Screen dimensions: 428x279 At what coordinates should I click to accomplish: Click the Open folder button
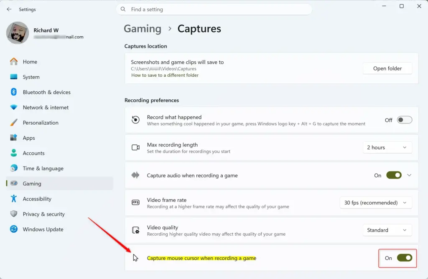tap(387, 68)
